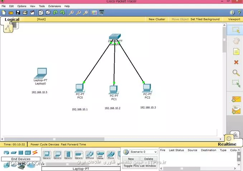Open a file with the folder icon
The height and width of the screenshot is (171, 243).
(x=11, y=13)
